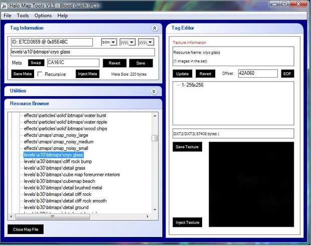The width and height of the screenshot is (311, 246).
Task: Click Revert in Tag Editor
Action: 205,74
